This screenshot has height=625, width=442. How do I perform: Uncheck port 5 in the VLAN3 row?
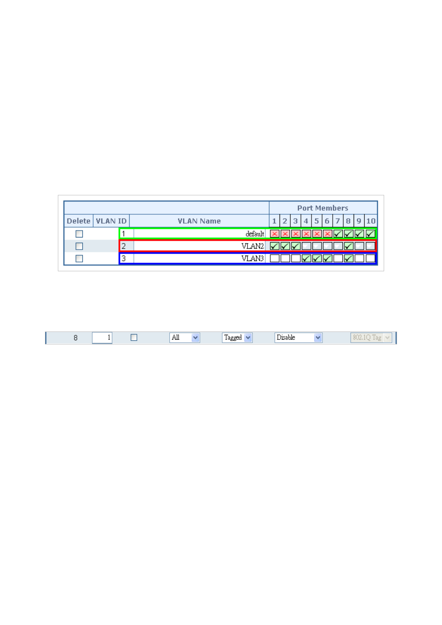[317, 258]
